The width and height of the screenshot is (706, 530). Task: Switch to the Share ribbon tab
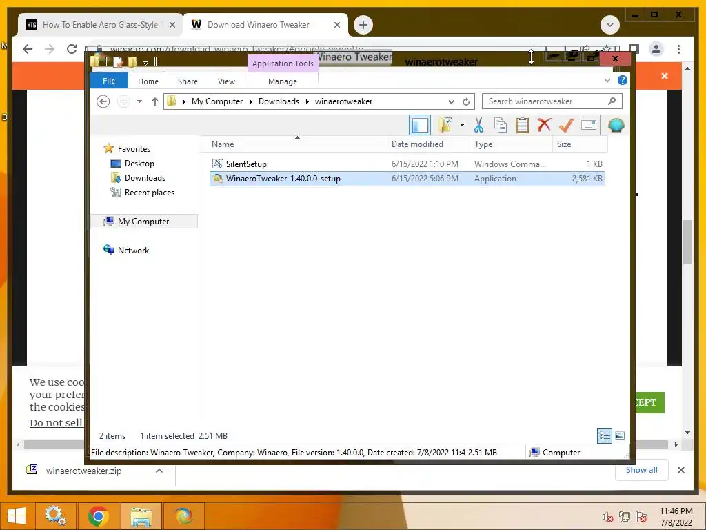click(x=188, y=81)
